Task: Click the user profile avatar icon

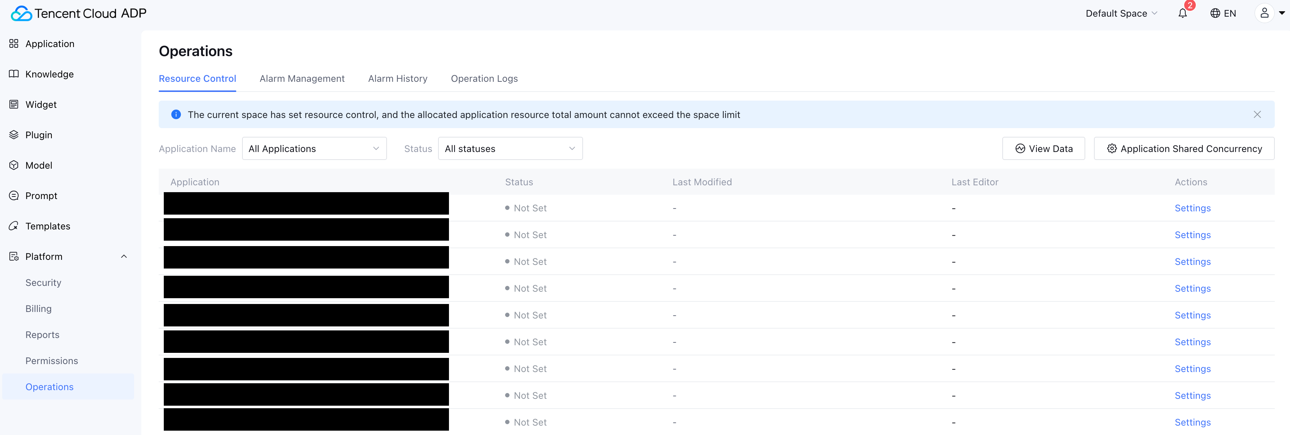Action: 1264,13
